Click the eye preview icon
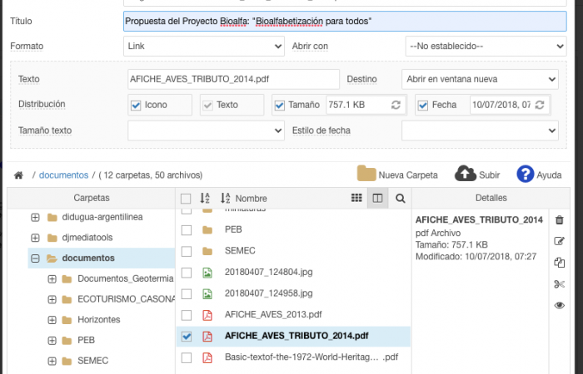 (559, 306)
